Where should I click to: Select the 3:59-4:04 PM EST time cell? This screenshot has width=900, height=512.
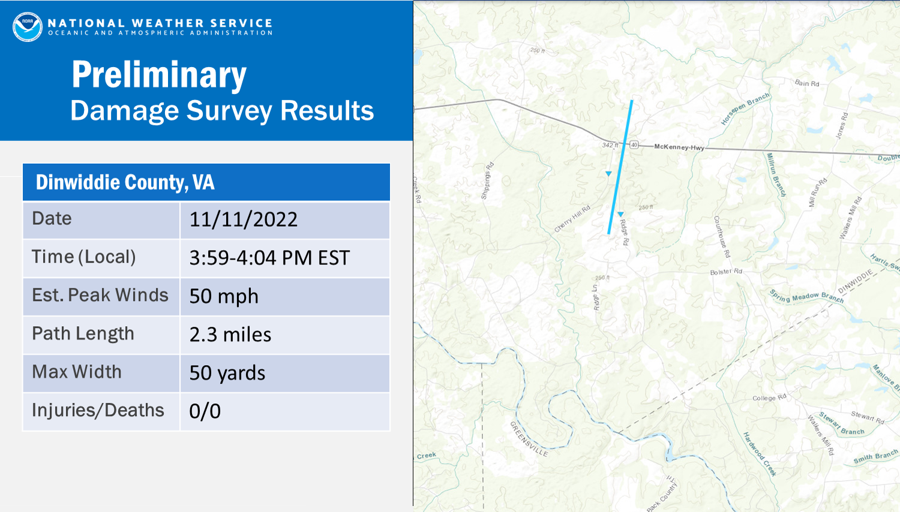pyautogui.click(x=285, y=258)
